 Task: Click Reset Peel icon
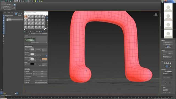[x=169, y=63]
